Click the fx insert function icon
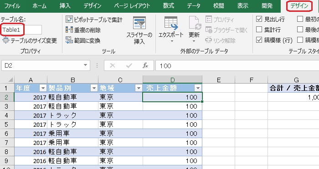This screenshot has width=319, height=169. [x=145, y=65]
